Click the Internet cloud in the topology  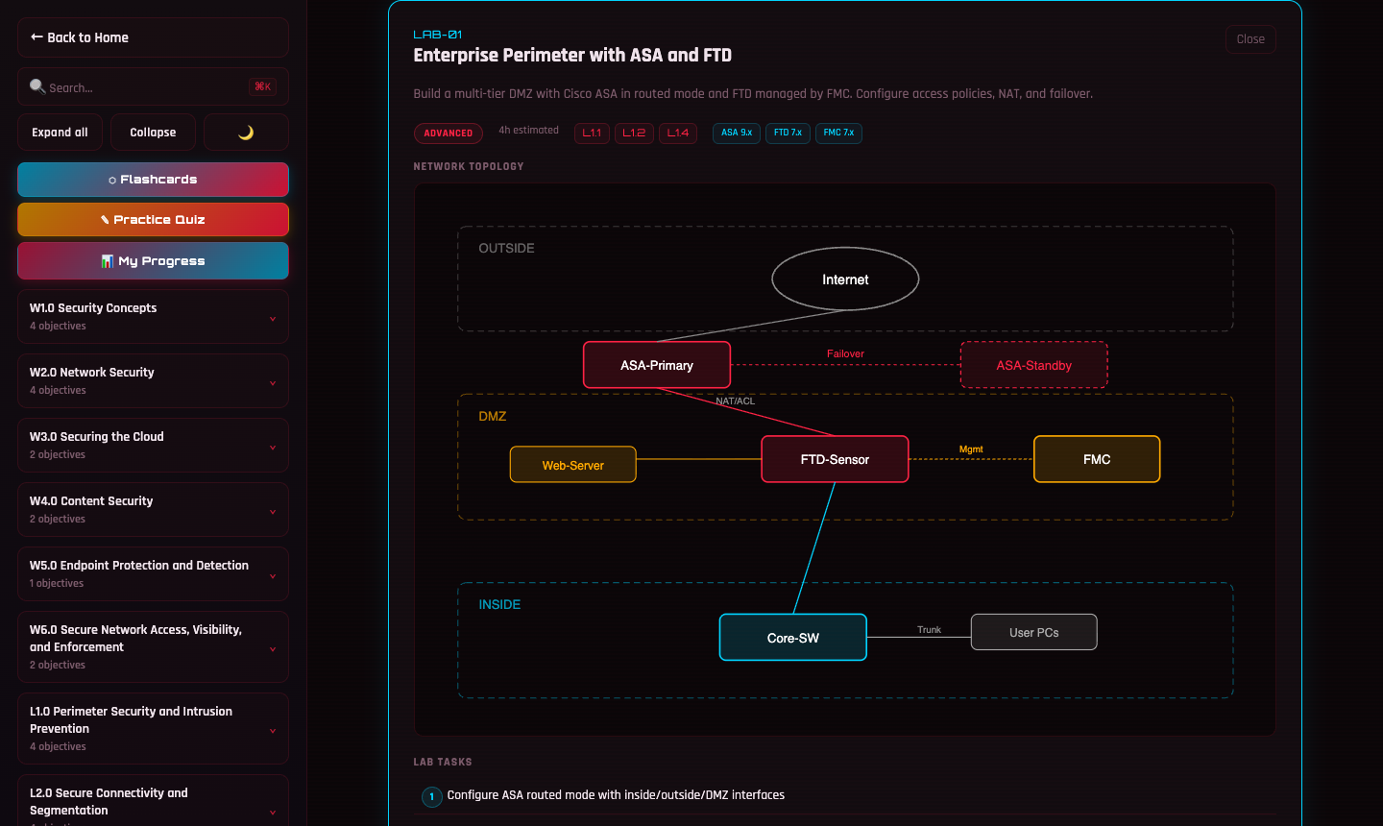[x=845, y=279]
